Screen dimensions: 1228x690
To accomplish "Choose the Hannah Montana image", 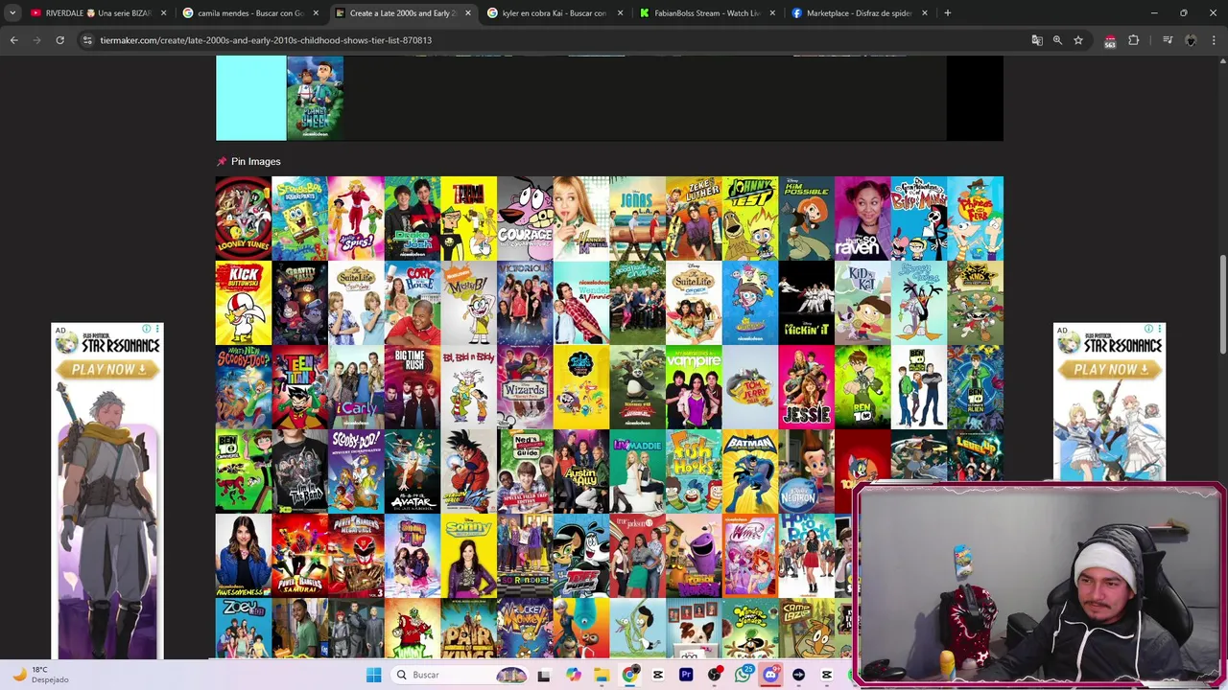I will pyautogui.click(x=581, y=218).
